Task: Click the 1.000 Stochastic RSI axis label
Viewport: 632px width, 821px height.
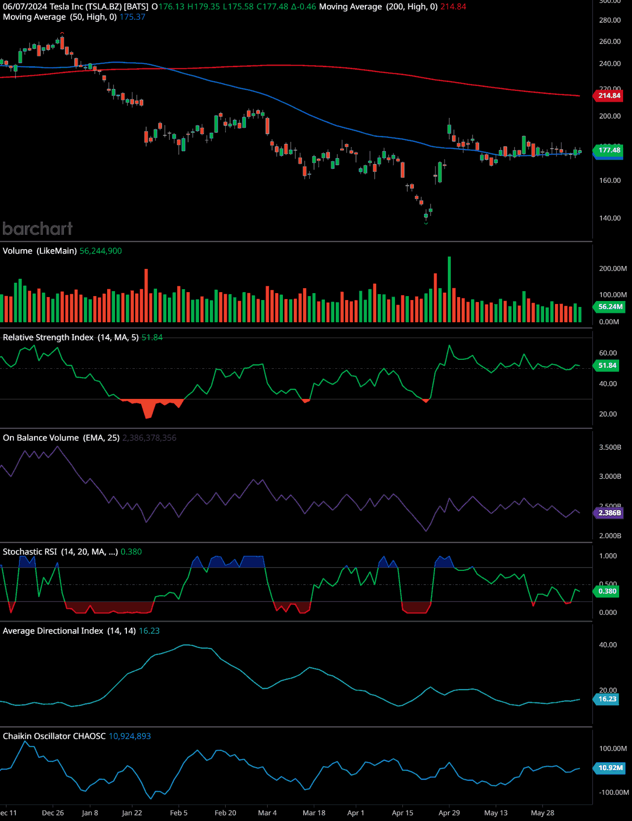Action: pyautogui.click(x=608, y=556)
